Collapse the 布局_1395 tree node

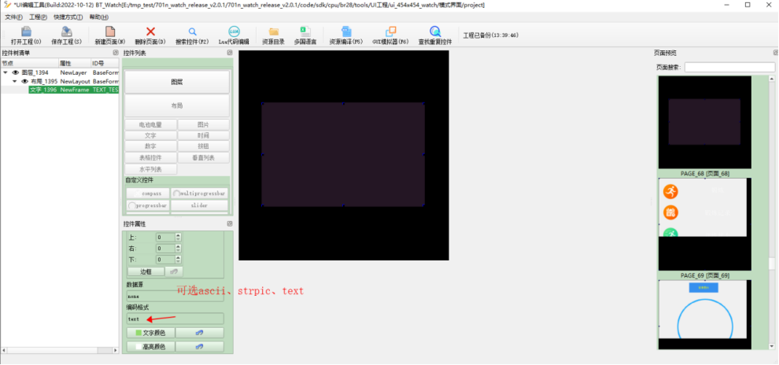14,81
